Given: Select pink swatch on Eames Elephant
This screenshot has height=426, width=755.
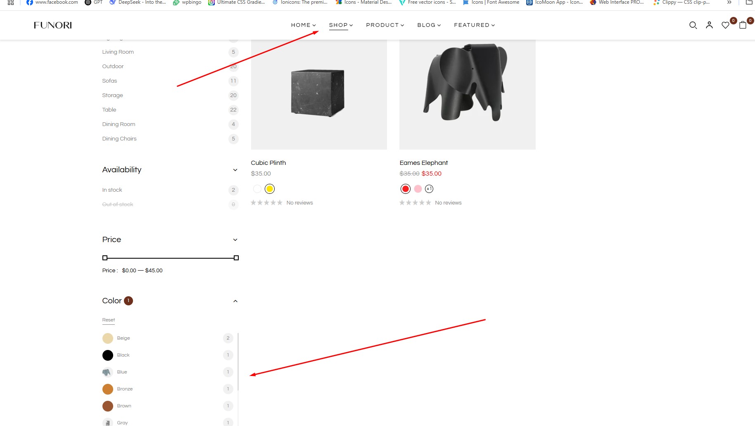Looking at the screenshot, I should [418, 189].
